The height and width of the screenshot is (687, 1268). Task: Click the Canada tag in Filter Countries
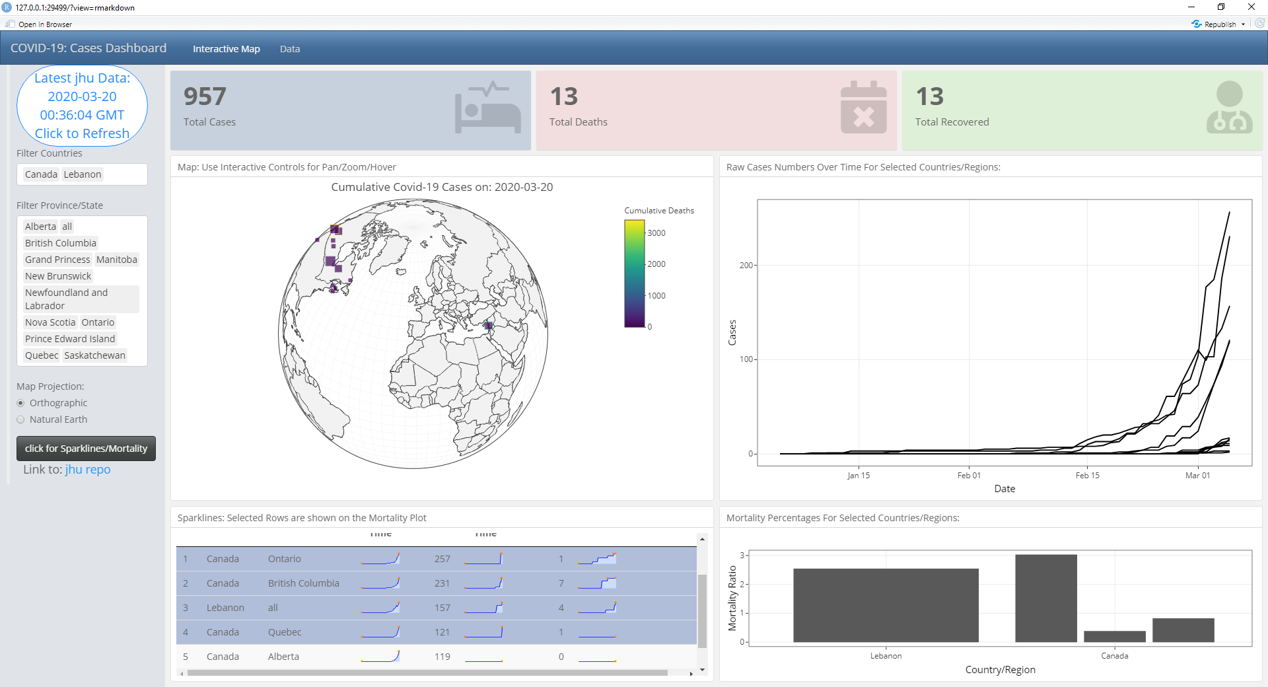pyautogui.click(x=41, y=174)
